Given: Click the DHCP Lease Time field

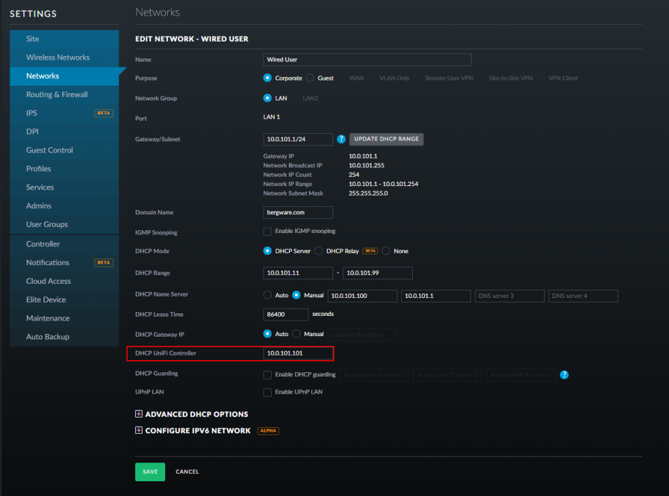Looking at the screenshot, I should (286, 314).
